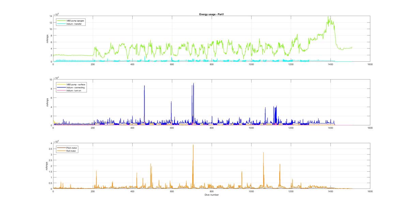The image size is (409, 212).
Task: Select mAmps y-axis label of middle plot
Action: [x=48, y=103]
